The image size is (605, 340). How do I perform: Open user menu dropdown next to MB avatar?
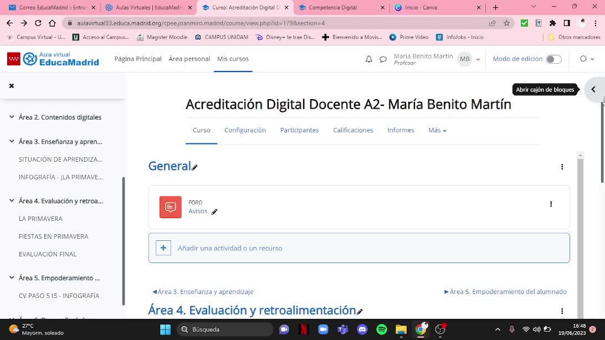[x=478, y=59]
